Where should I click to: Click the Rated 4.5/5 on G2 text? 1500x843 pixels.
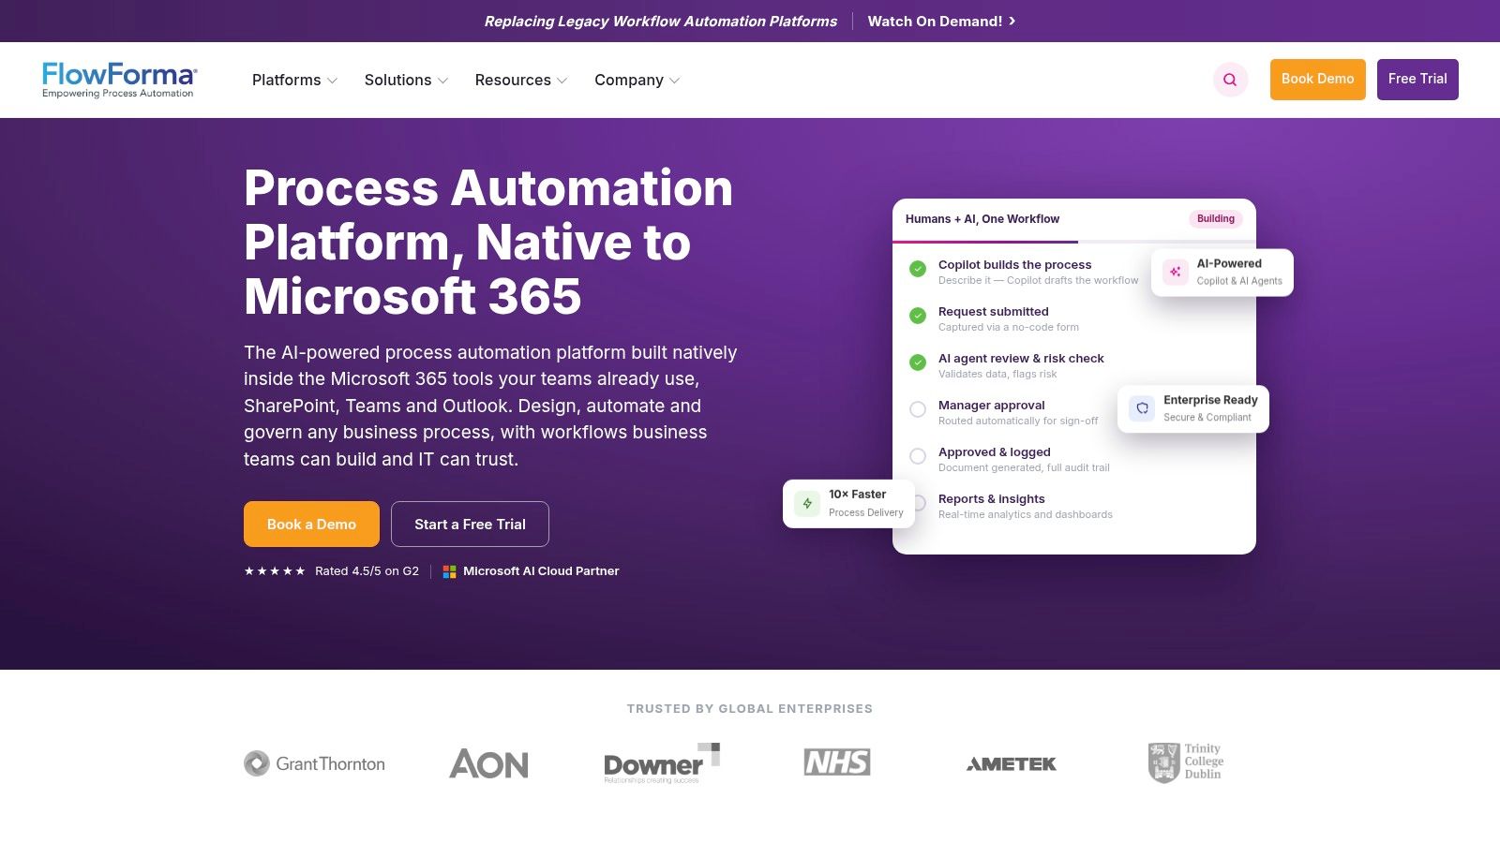[367, 571]
